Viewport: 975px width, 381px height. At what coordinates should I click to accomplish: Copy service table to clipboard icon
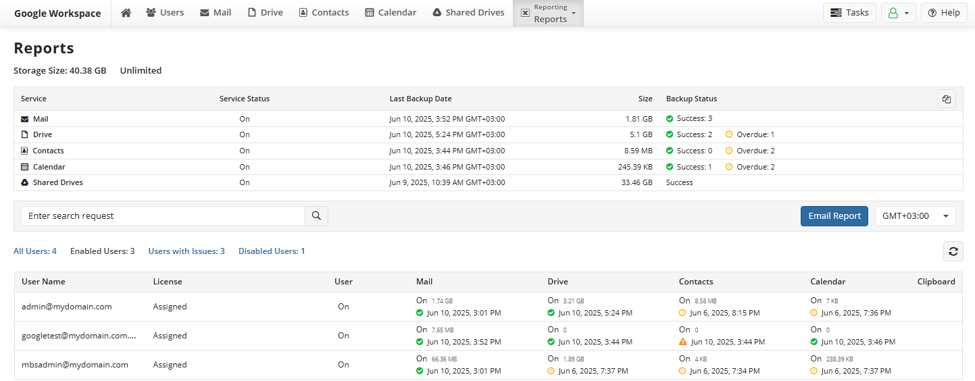click(946, 99)
